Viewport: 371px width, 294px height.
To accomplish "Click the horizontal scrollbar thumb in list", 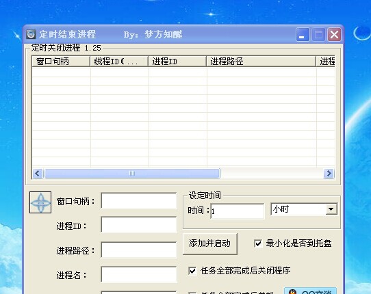I will pos(132,174).
